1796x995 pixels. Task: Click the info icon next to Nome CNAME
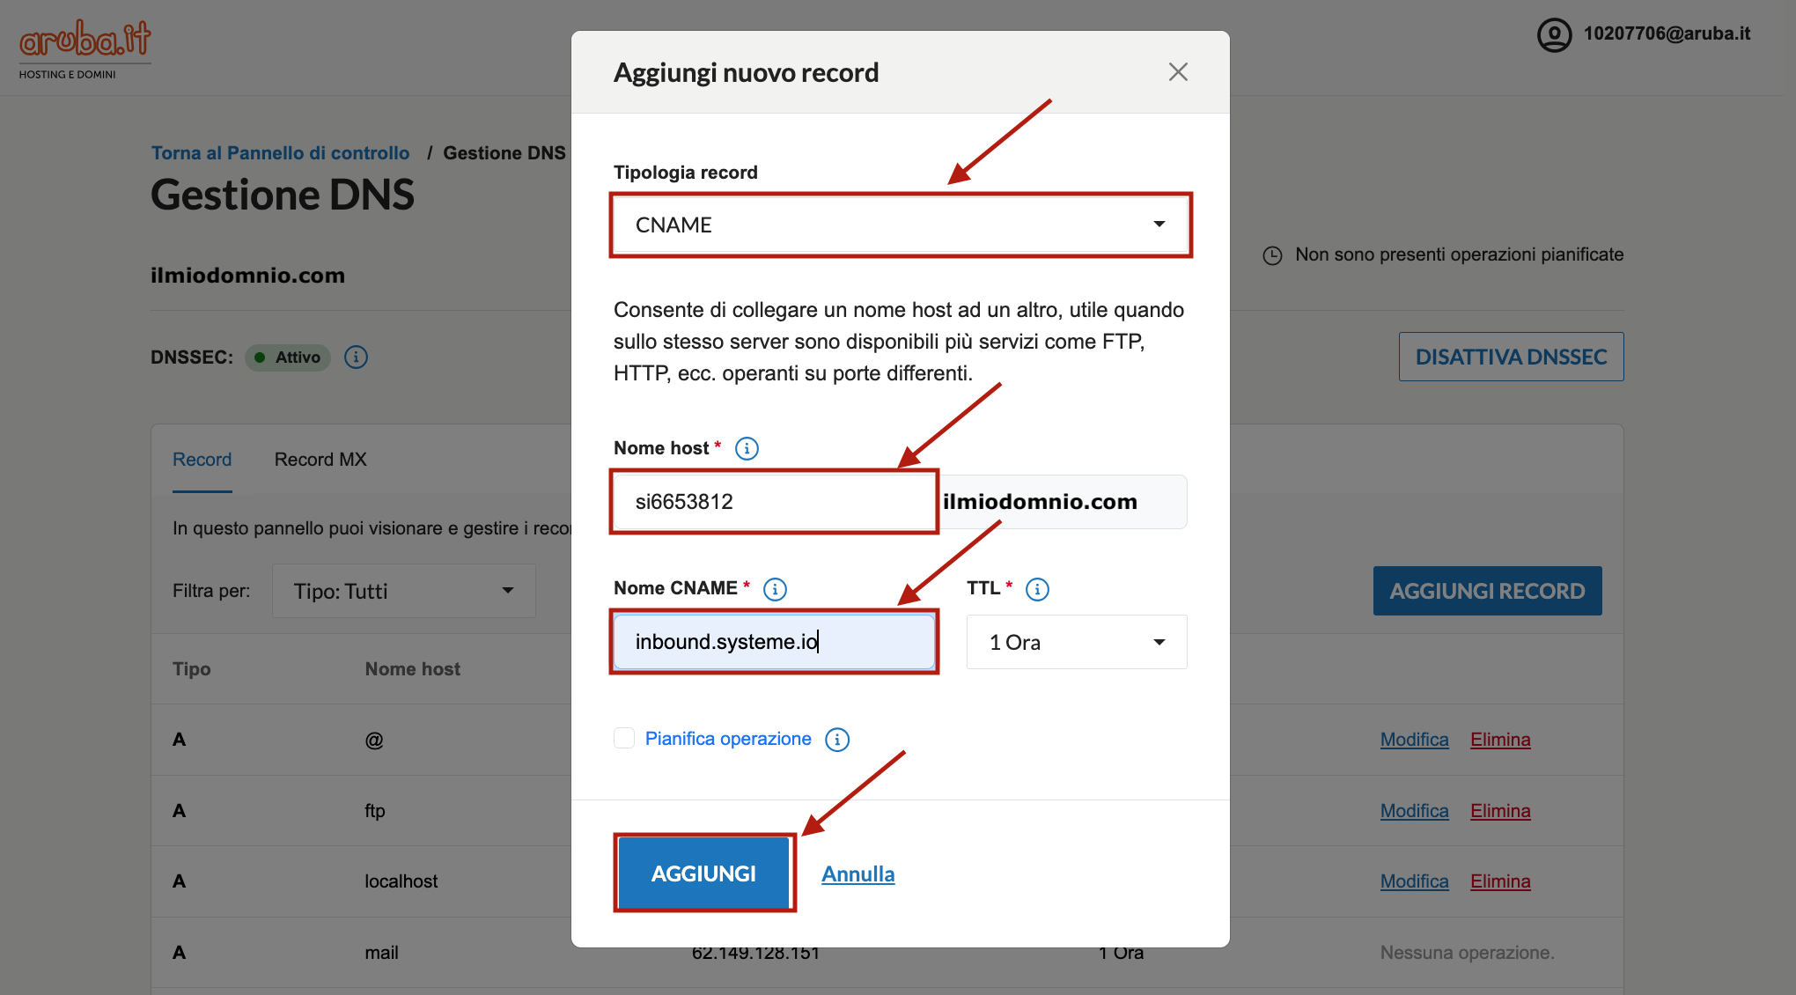click(x=775, y=589)
